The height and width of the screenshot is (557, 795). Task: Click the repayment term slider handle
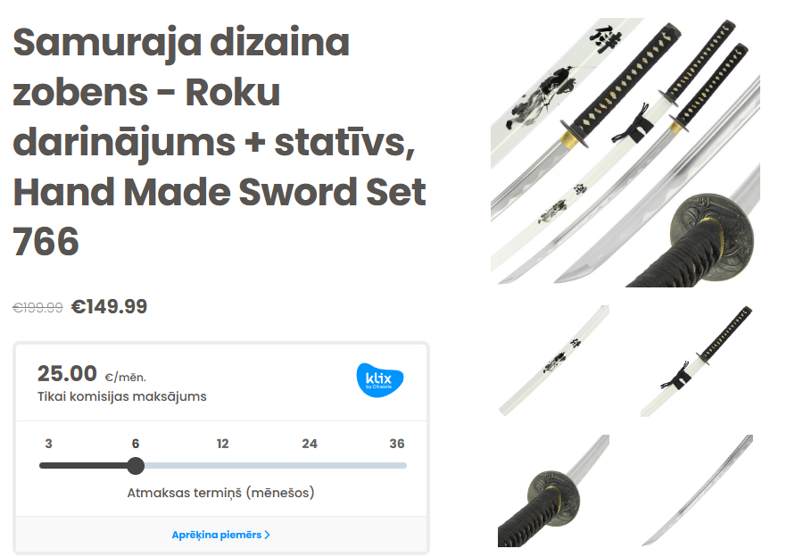pyautogui.click(x=136, y=465)
